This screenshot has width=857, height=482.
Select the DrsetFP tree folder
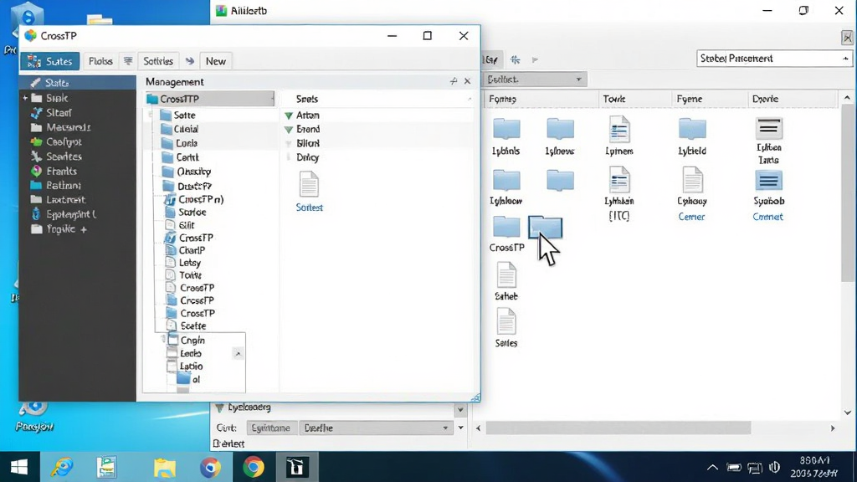click(194, 187)
